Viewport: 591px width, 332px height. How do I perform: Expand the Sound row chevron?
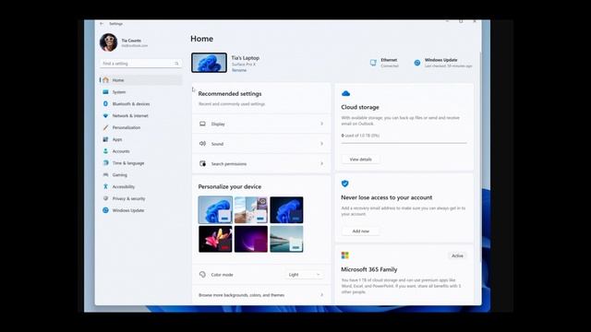click(321, 144)
